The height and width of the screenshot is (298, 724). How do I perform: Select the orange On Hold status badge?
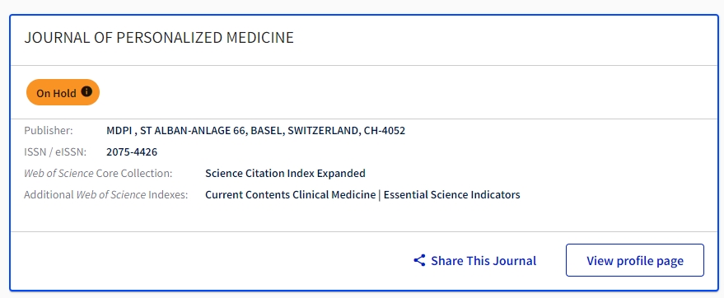tap(63, 92)
